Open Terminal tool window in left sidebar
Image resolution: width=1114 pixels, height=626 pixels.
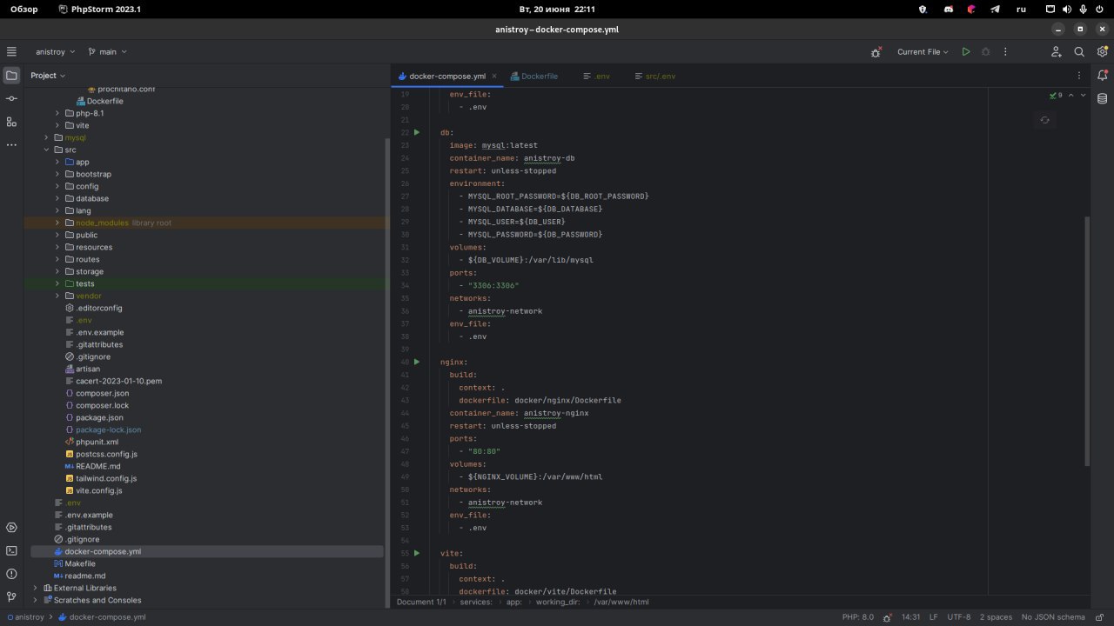11,550
